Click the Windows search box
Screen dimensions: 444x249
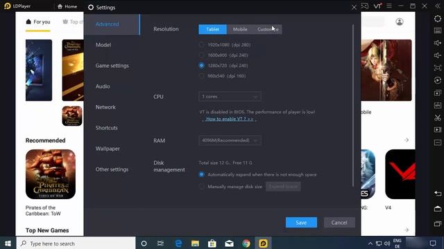click(76, 243)
